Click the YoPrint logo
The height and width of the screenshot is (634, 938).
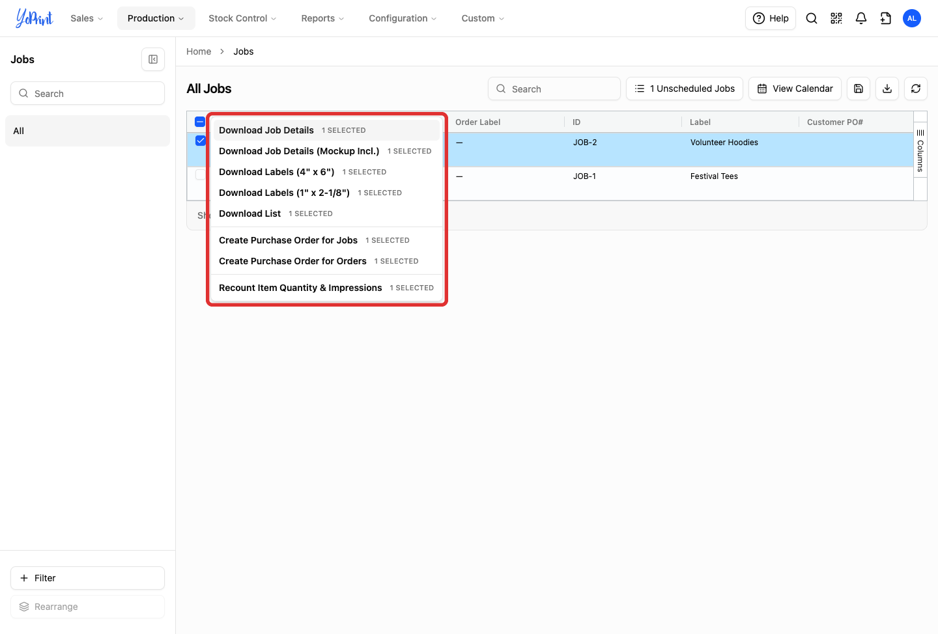[x=35, y=18]
